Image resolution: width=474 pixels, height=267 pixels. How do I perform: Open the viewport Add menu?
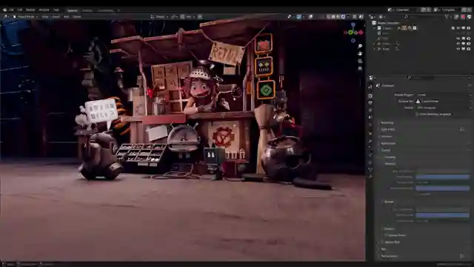tap(67, 16)
